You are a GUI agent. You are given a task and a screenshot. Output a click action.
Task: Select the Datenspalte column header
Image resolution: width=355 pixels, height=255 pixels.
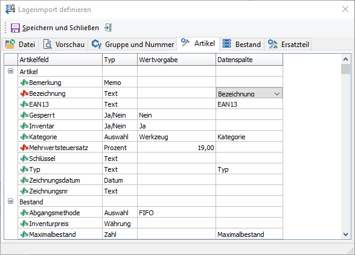coord(249,60)
